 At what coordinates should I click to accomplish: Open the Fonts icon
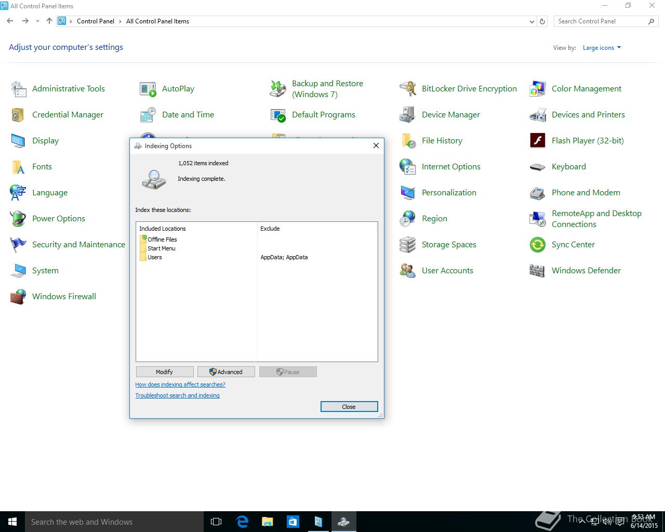click(18, 167)
